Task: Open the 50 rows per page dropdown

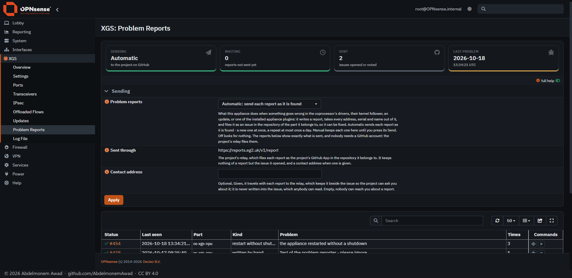Action: pyautogui.click(x=511, y=221)
